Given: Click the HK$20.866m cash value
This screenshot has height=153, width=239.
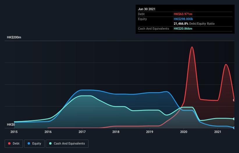Looking at the screenshot, I should (183, 29).
